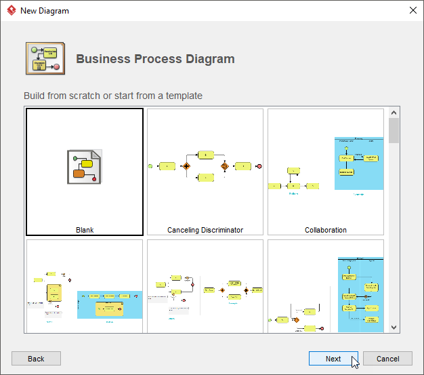Click the Business Process Diagram header icon
Viewport: 424px width, 375px height.
click(x=45, y=58)
